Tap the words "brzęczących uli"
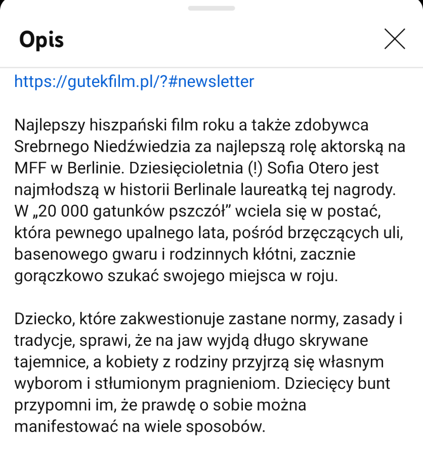The image size is (423, 455). click(x=346, y=233)
